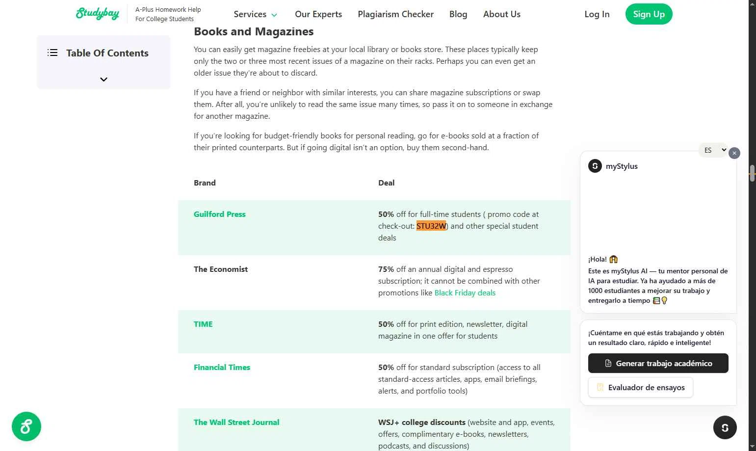Click Generar trabajo académico button
Image resolution: width=756 pixels, height=451 pixels.
pos(658,363)
